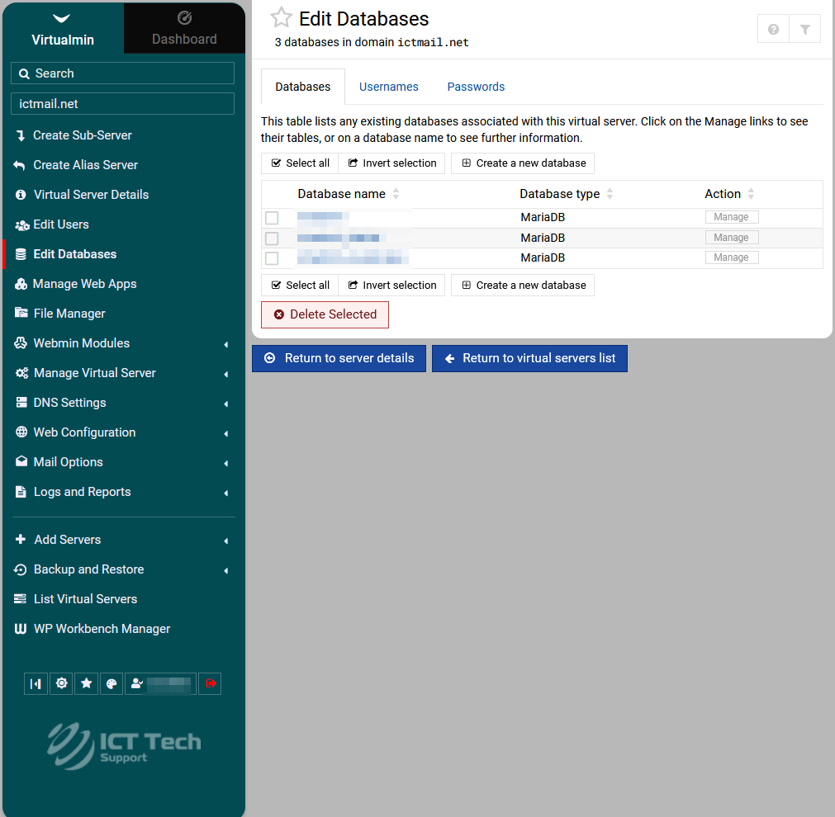Viewport: 835px width, 817px height.
Task: Click the filter funnel button
Action: pyautogui.click(x=804, y=29)
